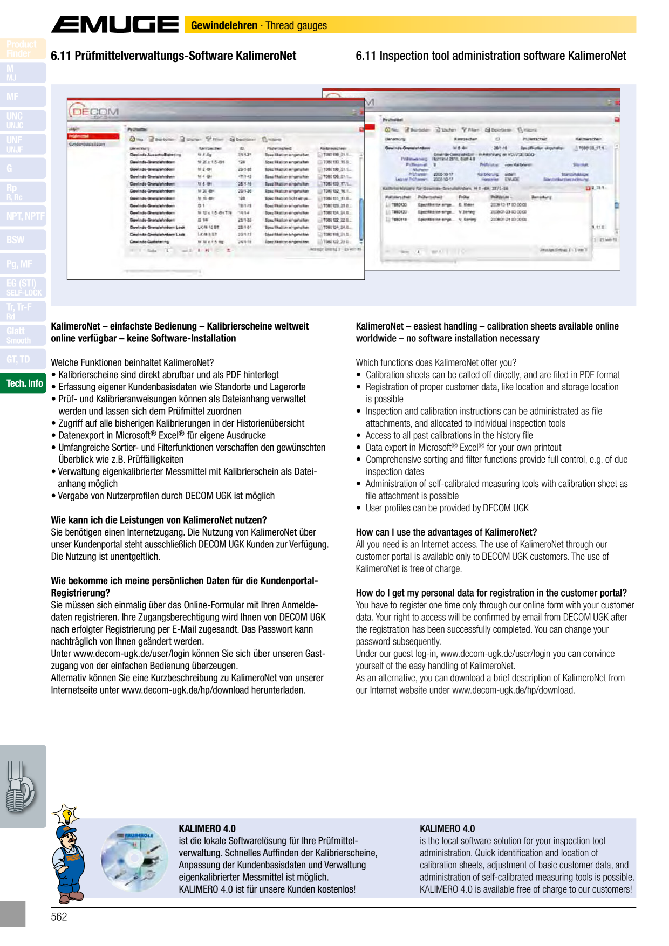The width and height of the screenshot is (669, 946).
Task: Open the BSW side tab
Action: click(x=23, y=240)
